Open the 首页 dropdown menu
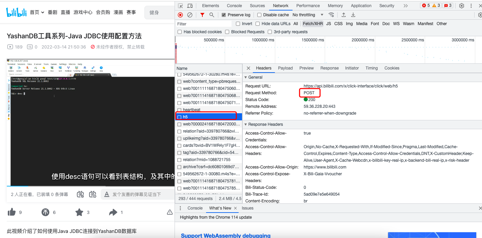 pyautogui.click(x=37, y=12)
